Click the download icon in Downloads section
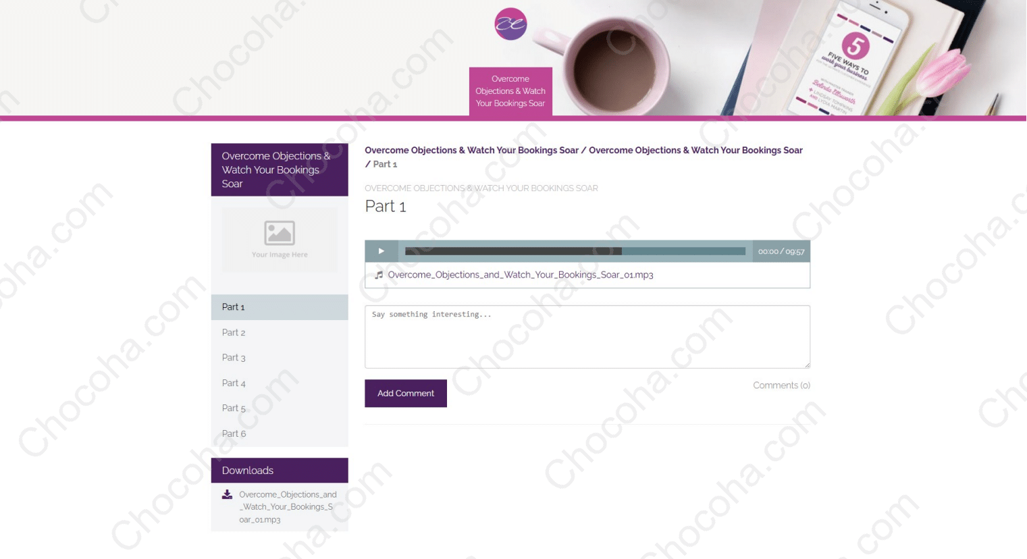Viewport: 1027px width, 559px height. tap(228, 495)
